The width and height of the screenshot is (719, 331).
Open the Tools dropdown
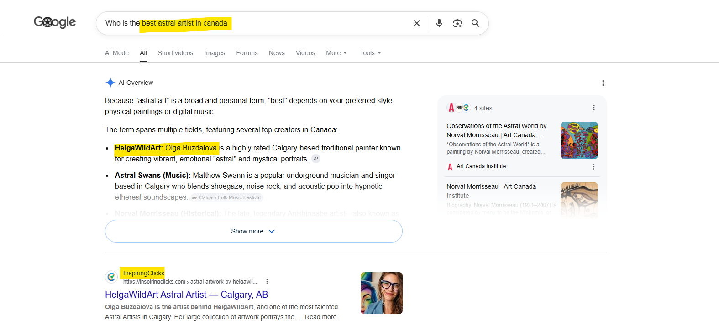pyautogui.click(x=370, y=53)
